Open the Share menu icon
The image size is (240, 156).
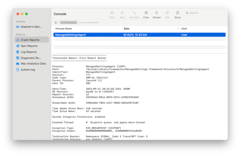[x=177, y=13]
